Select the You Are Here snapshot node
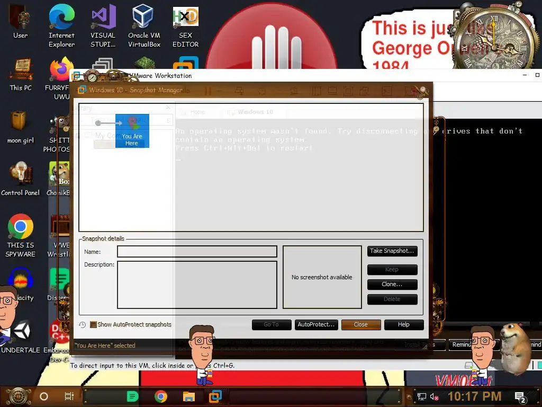The height and width of the screenshot is (407, 542). pos(132,131)
